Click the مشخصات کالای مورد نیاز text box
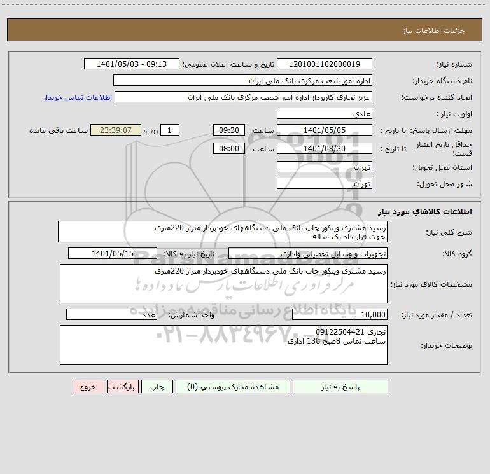 (223, 284)
